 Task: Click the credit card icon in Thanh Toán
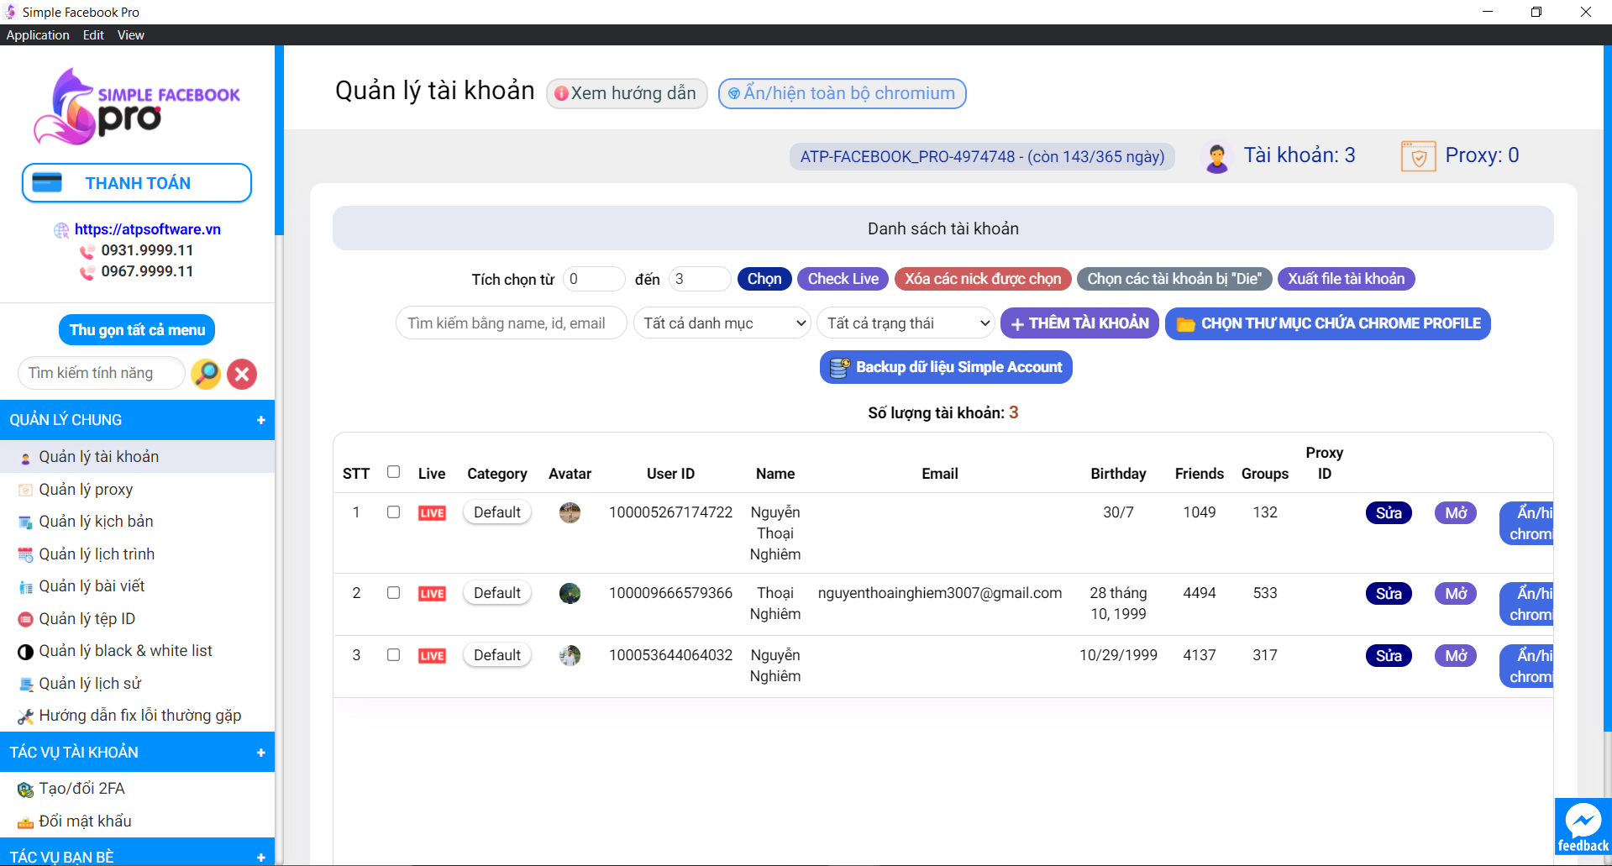click(x=47, y=182)
